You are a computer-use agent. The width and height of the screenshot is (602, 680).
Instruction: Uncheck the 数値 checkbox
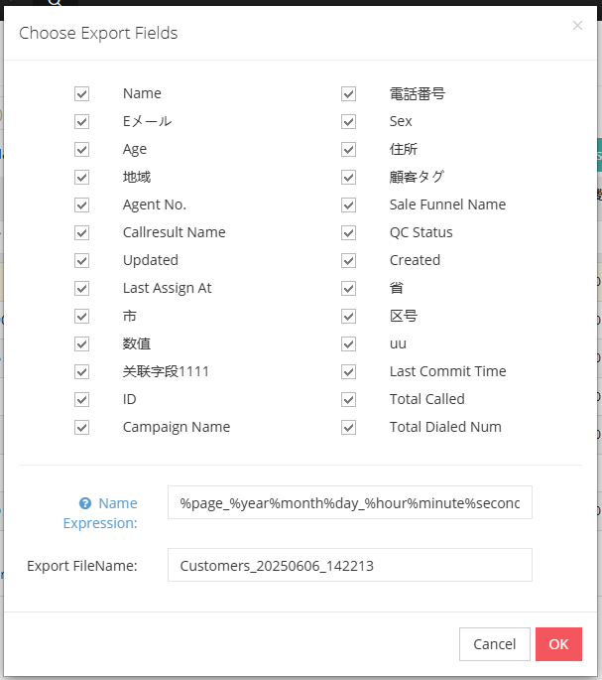pos(81,343)
